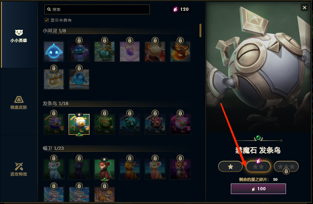This screenshot has height=204, width=313.
Task: Select the owned blue river sprite thumbnail
Action: click(54, 51)
